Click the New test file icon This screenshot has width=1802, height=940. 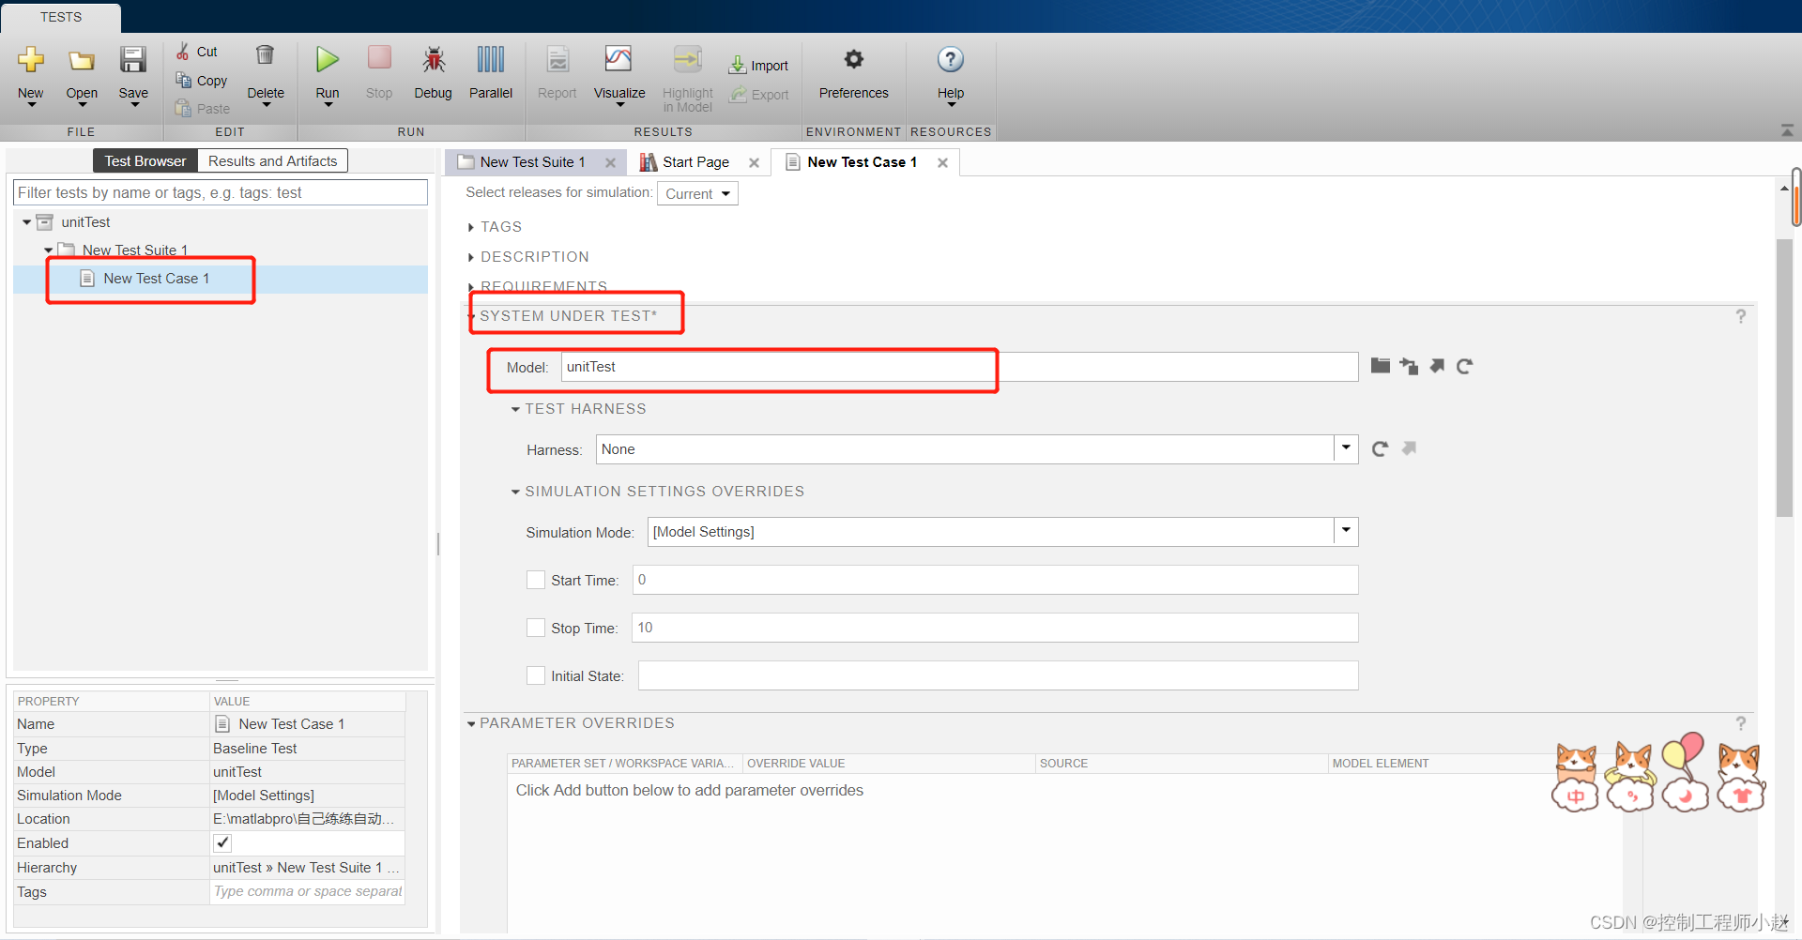pyautogui.click(x=31, y=60)
